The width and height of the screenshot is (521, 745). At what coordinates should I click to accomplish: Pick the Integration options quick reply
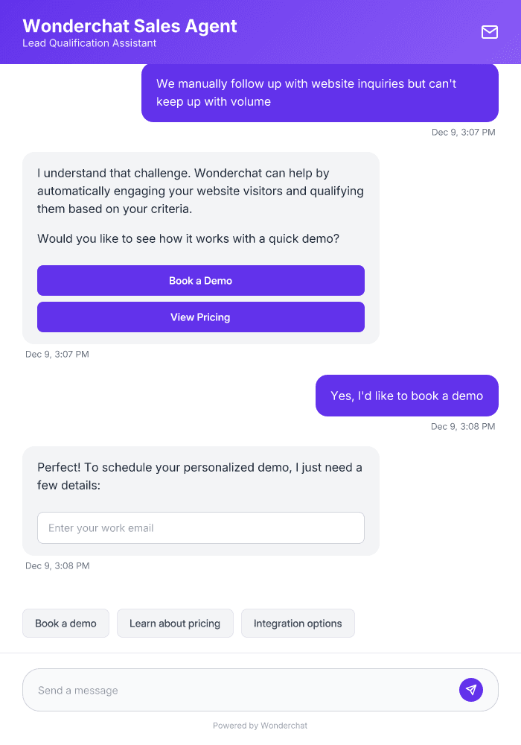coord(298,623)
